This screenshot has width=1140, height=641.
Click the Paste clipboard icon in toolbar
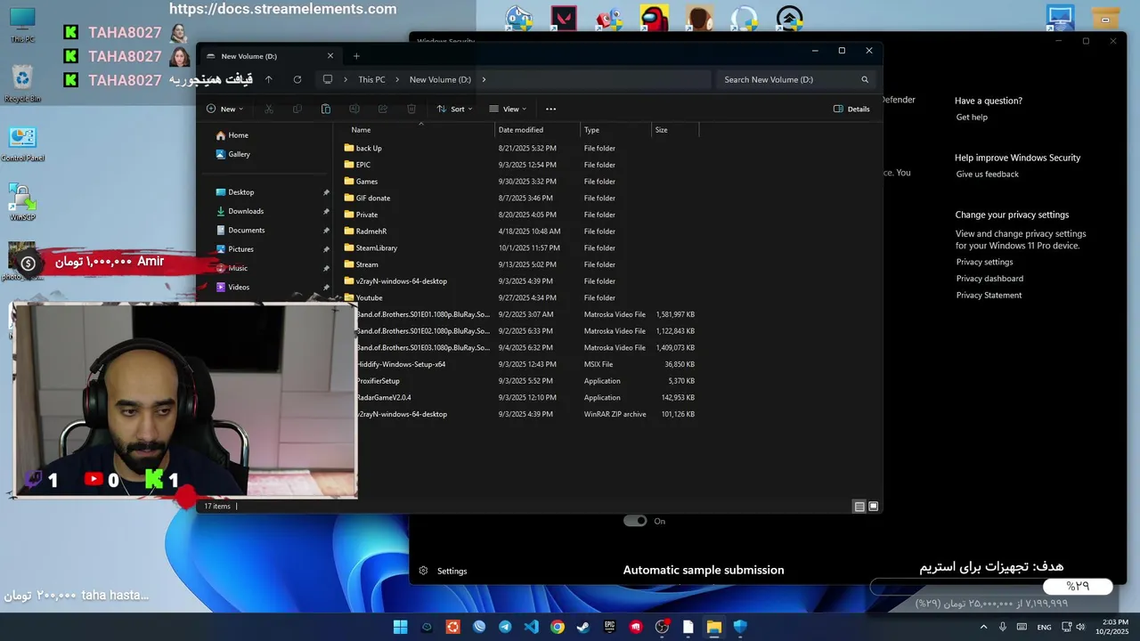[326, 109]
